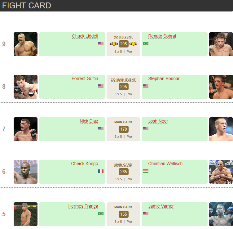This screenshot has width=233, height=229.
Task: Click Forrest Griffin's fighter photo
Action: click(25, 87)
